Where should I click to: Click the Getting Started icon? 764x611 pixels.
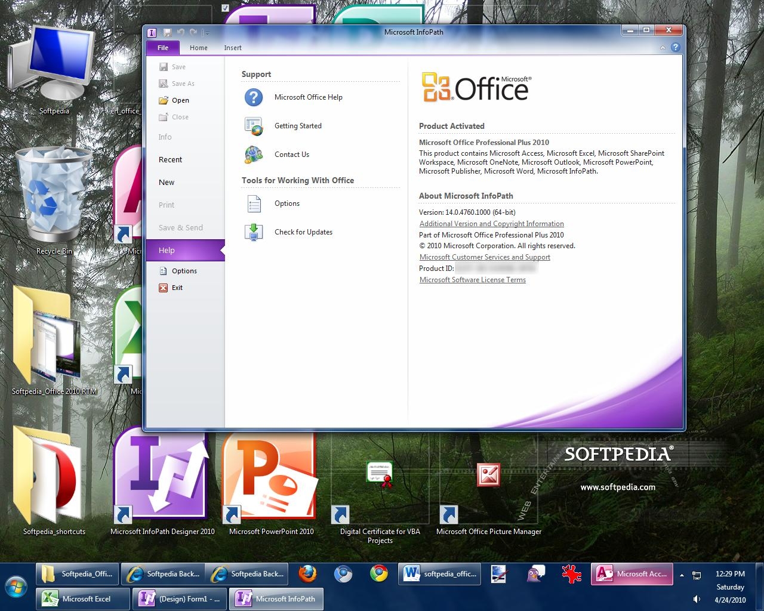click(254, 126)
